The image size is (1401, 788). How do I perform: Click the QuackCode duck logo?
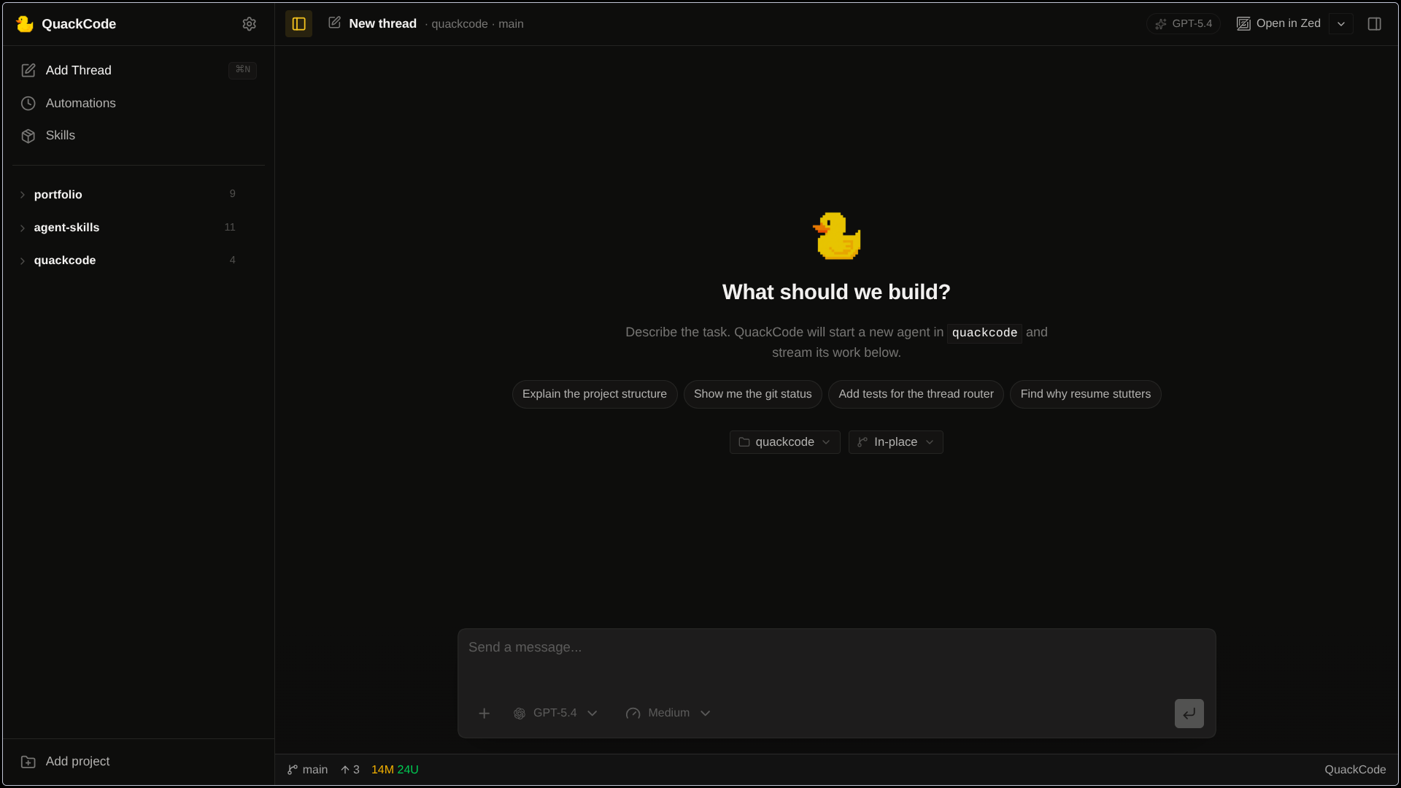[25, 23]
